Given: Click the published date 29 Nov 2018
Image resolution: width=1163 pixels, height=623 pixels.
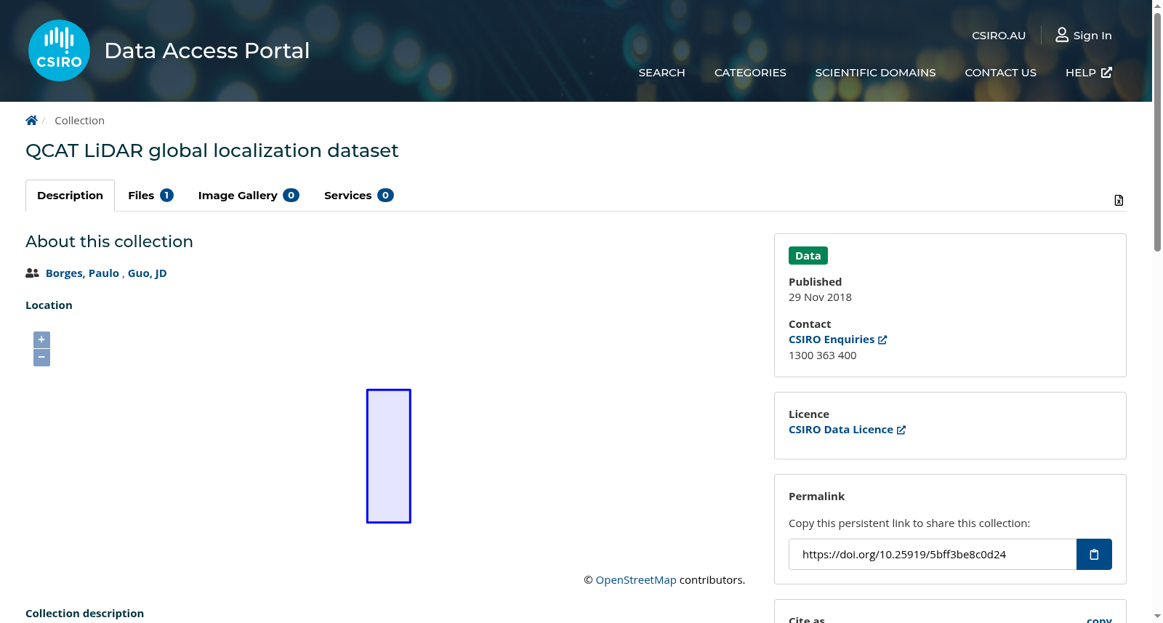Looking at the screenshot, I should point(820,297).
